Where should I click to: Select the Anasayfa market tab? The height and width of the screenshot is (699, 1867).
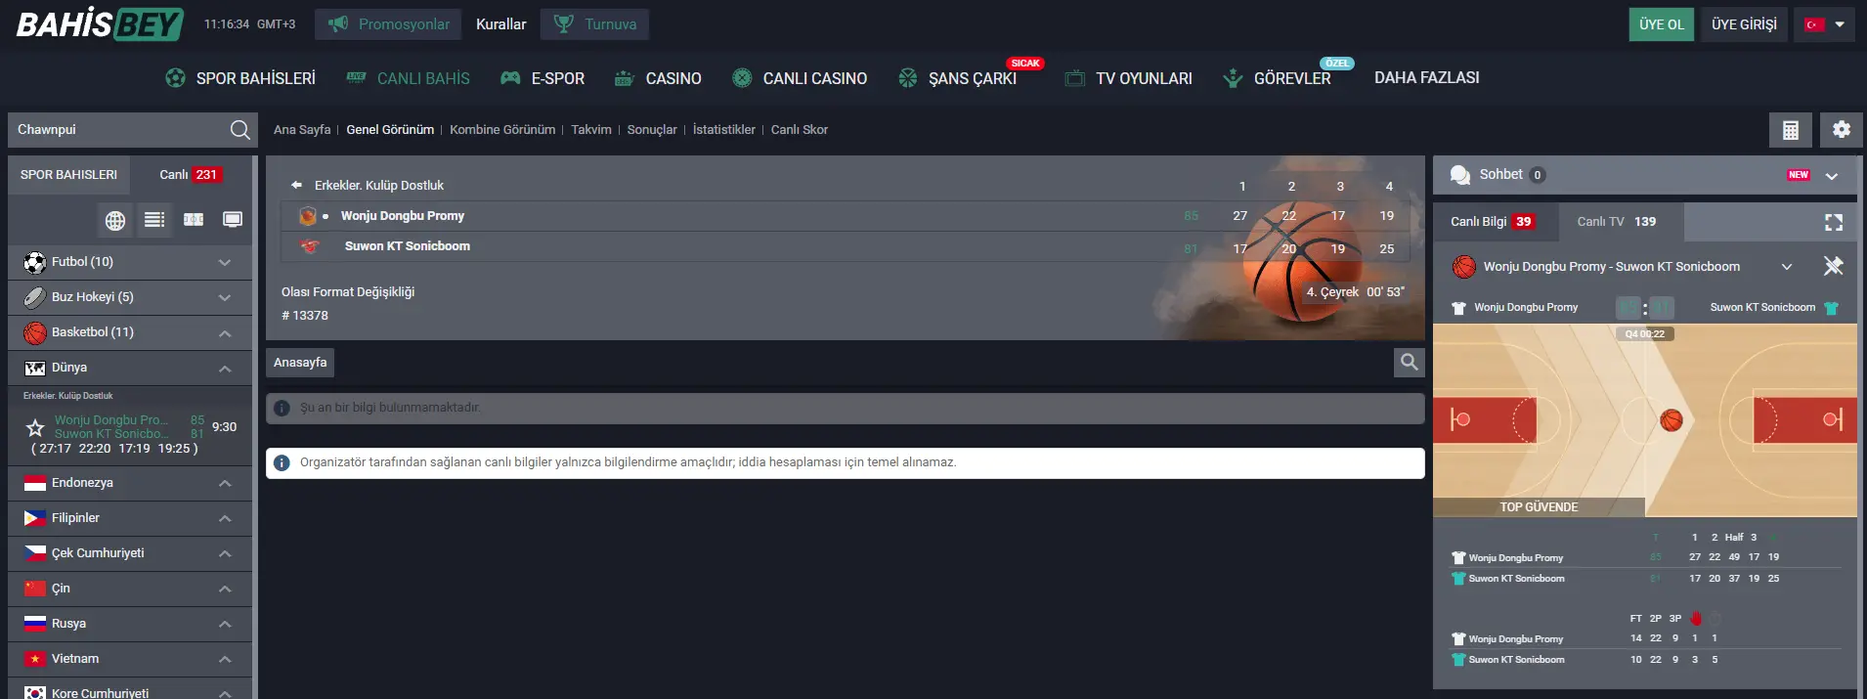(x=300, y=363)
